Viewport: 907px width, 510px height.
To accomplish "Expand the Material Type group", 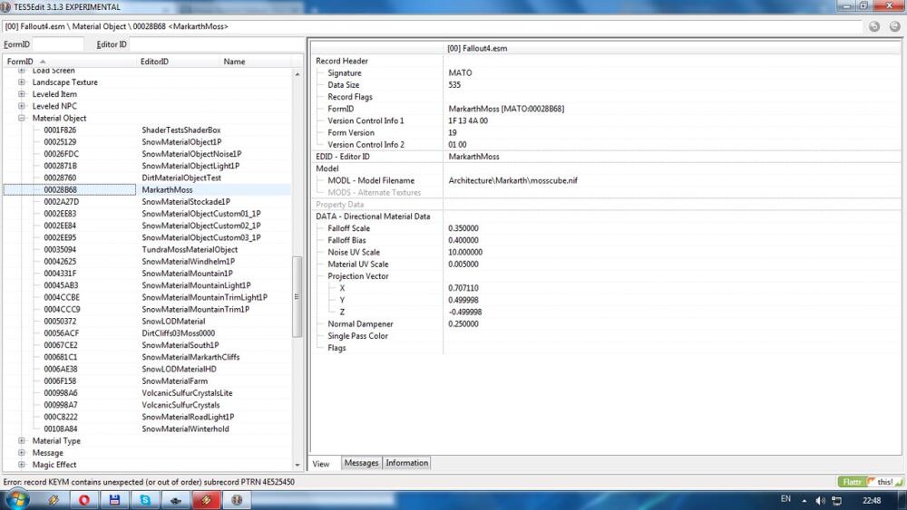I will click(x=22, y=440).
